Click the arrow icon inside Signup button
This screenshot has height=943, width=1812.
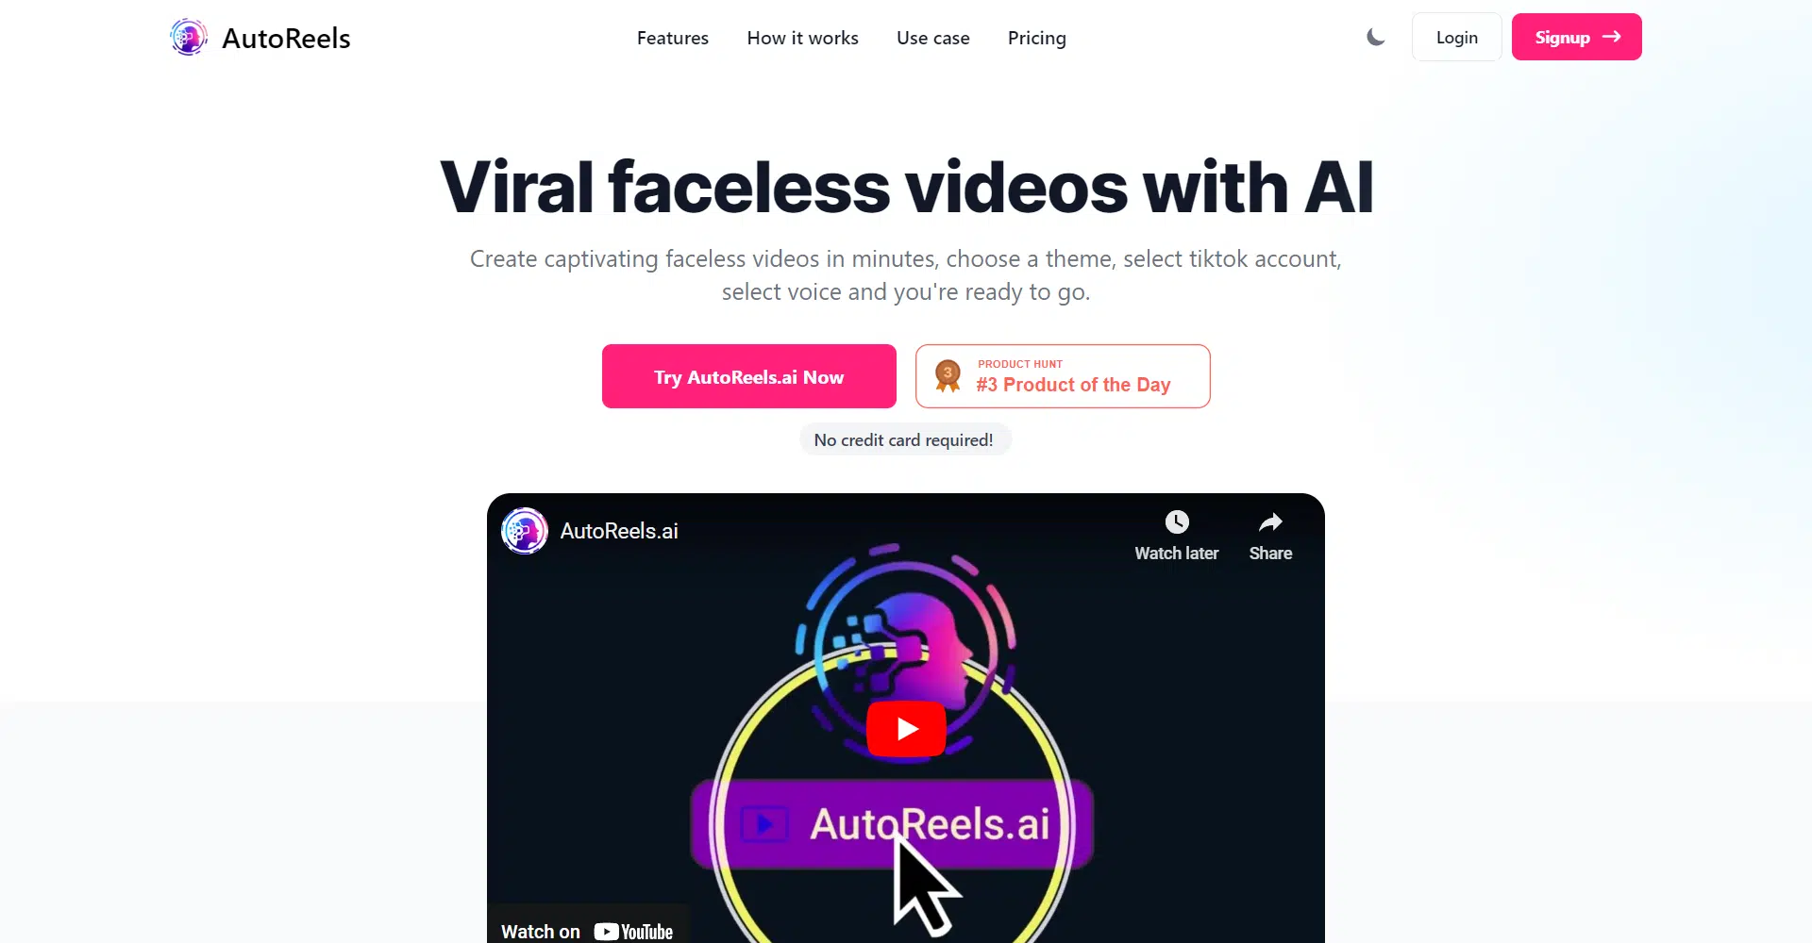(x=1612, y=37)
